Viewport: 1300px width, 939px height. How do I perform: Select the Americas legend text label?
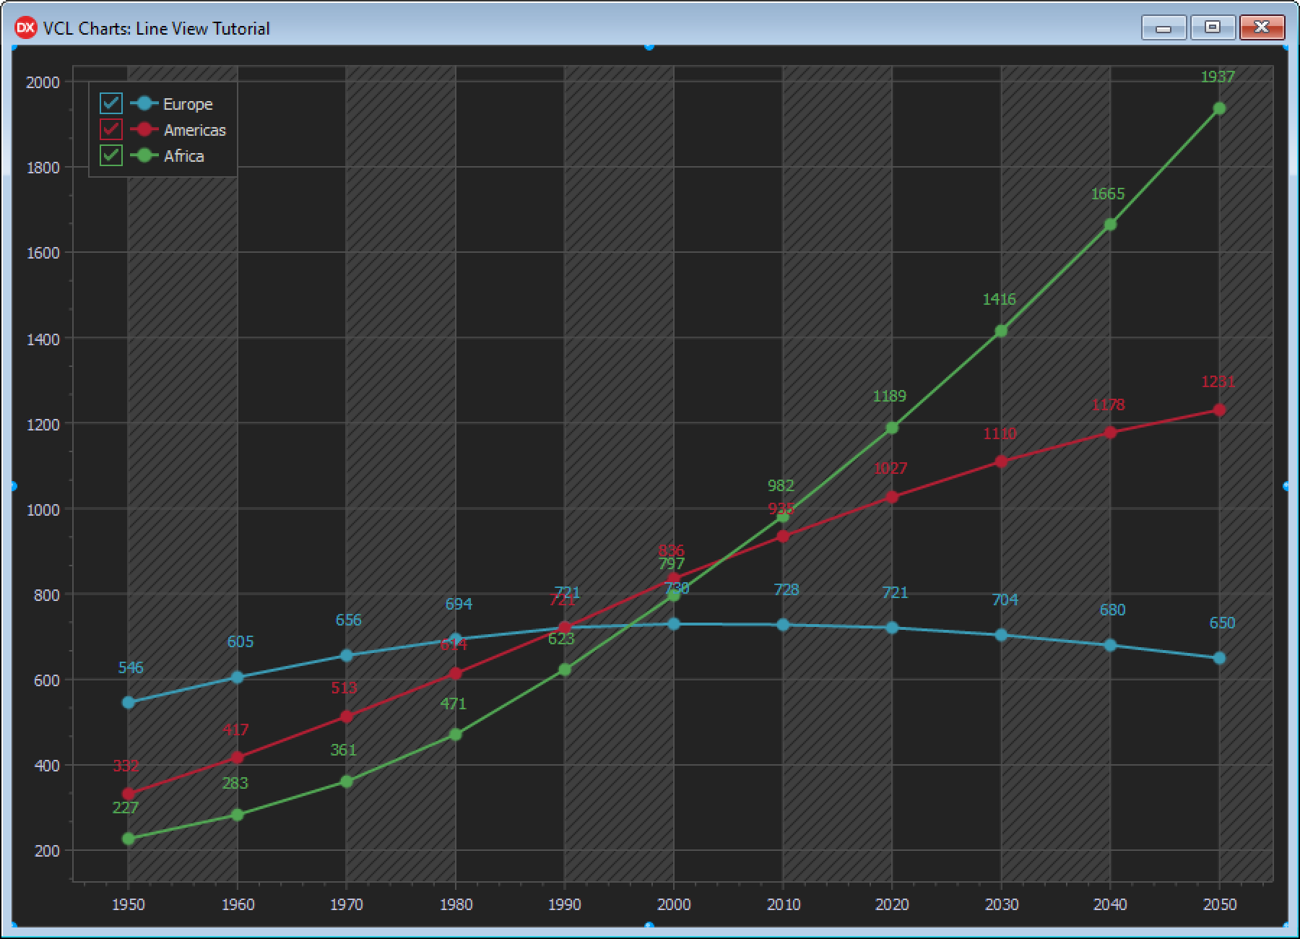tap(194, 130)
